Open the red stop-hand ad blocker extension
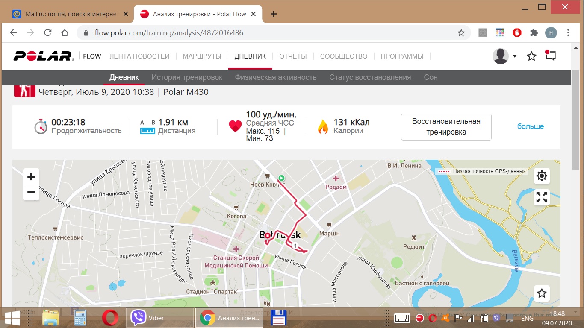This screenshot has height=328, width=584. click(x=517, y=33)
